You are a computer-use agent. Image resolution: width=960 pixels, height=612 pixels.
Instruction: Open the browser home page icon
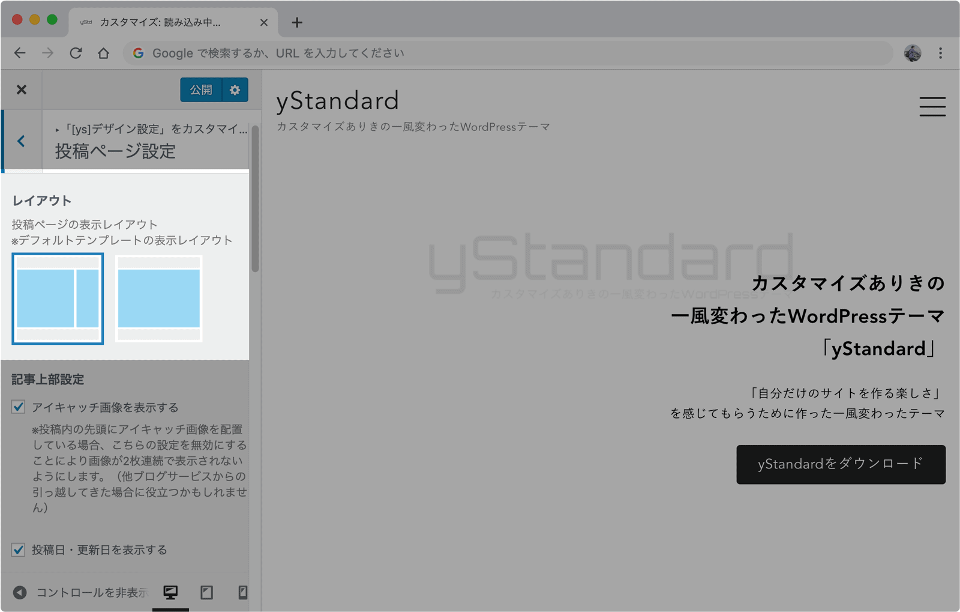click(104, 53)
